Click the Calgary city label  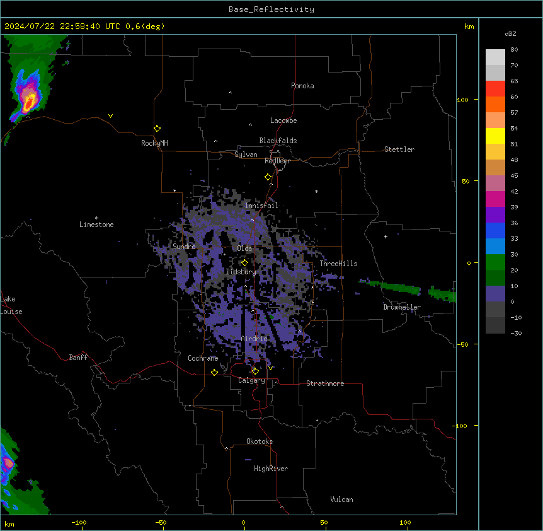[251, 380]
